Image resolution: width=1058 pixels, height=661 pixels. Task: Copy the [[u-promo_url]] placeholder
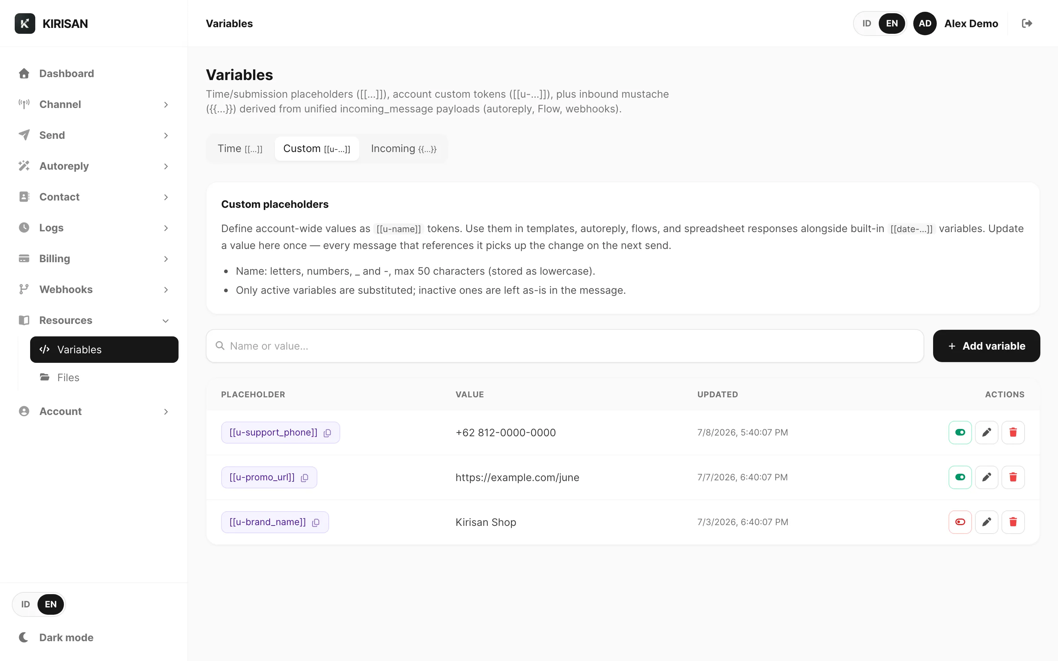305,477
